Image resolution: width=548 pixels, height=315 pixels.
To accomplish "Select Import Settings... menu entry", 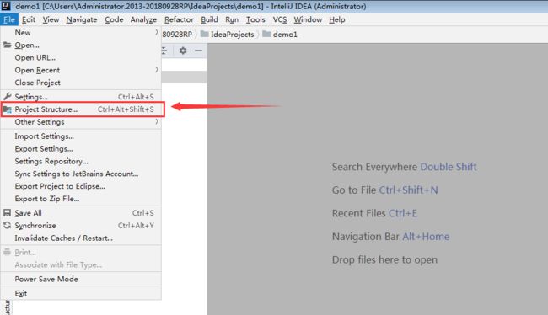I will point(81,136).
